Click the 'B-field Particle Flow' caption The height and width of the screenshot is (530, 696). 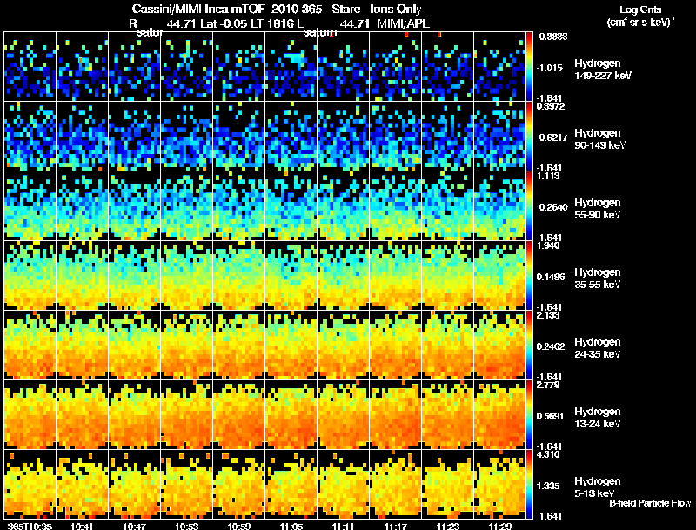pos(650,503)
